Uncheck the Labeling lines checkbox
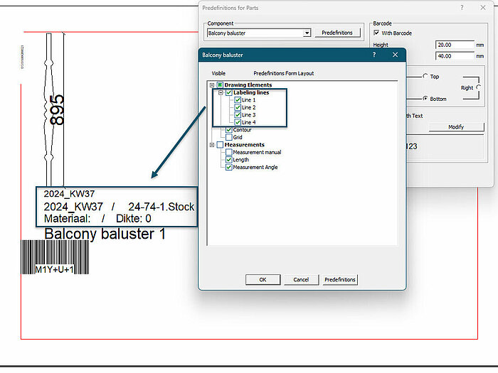 (x=228, y=92)
